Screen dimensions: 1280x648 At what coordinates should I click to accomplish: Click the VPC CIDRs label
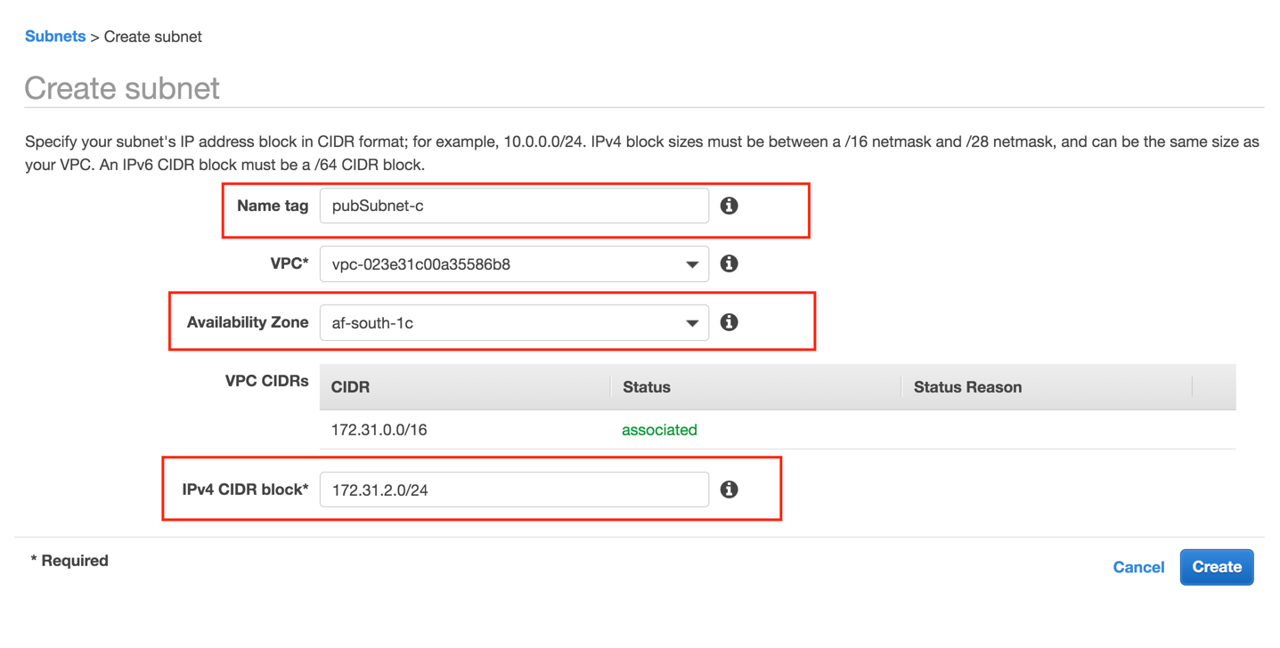[x=267, y=381]
